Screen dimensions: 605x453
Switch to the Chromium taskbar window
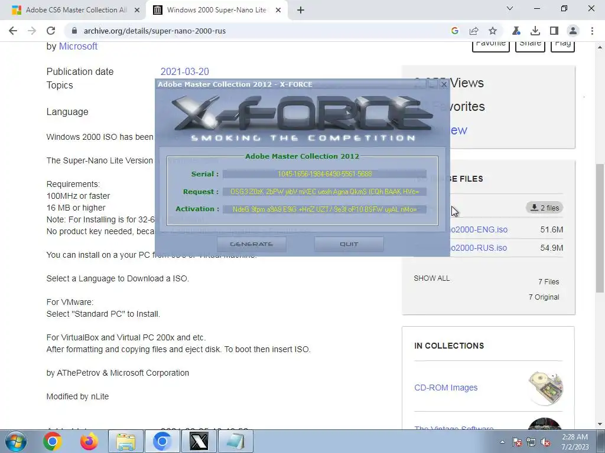click(162, 441)
